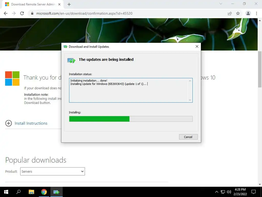The width and height of the screenshot is (262, 197).
Task: Select update installer taskbar icon
Action: coord(57,192)
